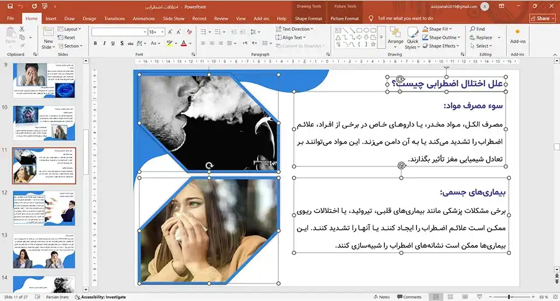Toggle Align Right paragraph alignment
This screenshot has width=560, height=301.
point(220,43)
